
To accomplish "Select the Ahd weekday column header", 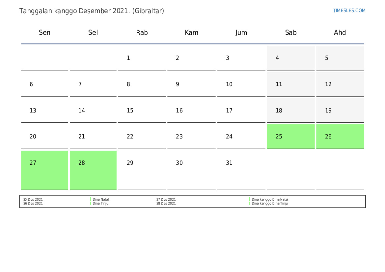I will (340, 32).
